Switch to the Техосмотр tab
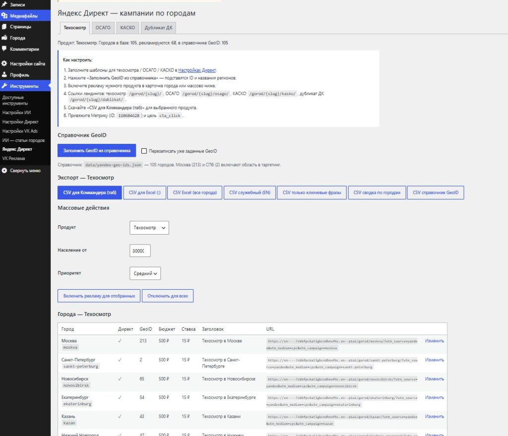Screen dimensions: 508x436 (75, 28)
